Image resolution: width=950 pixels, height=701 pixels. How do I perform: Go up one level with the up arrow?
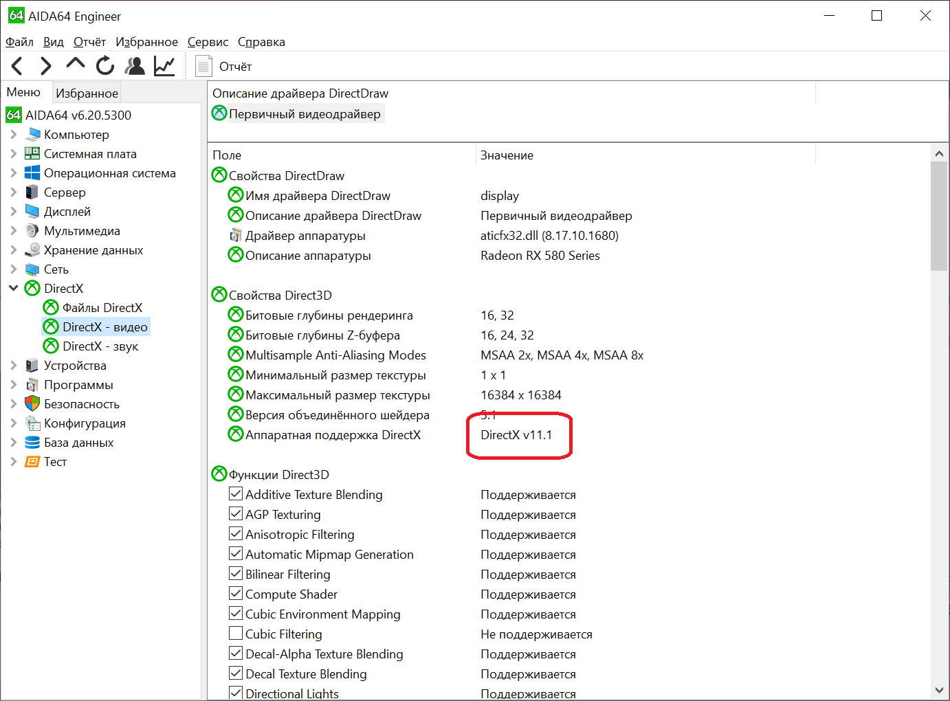75,65
